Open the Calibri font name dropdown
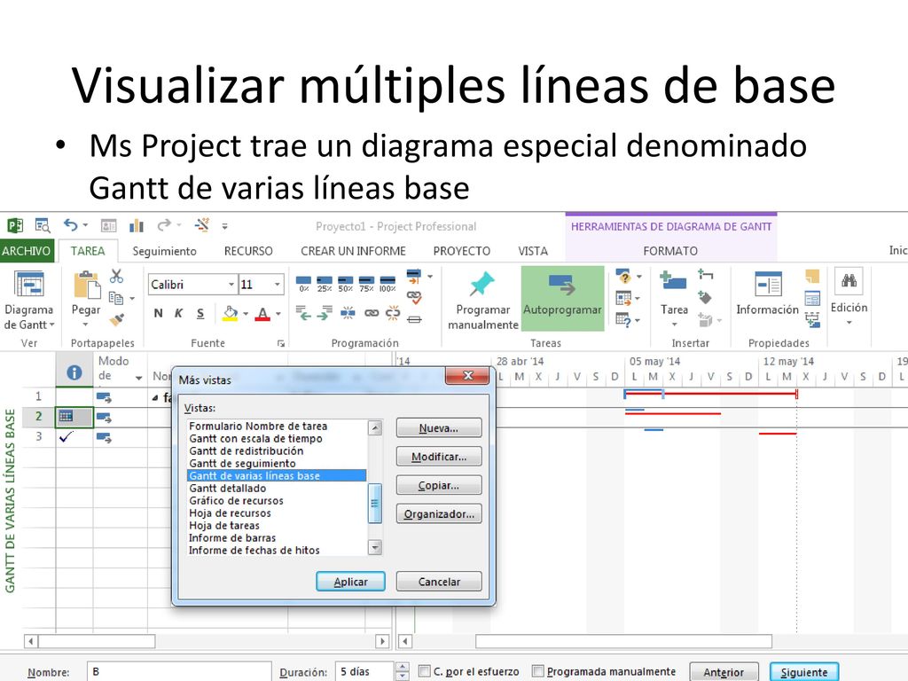This screenshot has width=908, height=681. (231, 285)
